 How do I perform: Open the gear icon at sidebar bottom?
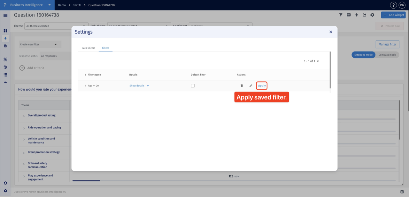(5, 191)
